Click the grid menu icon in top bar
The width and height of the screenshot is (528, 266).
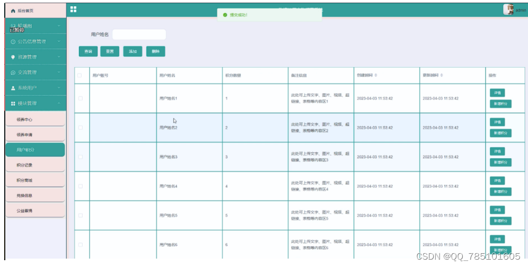[x=73, y=9]
